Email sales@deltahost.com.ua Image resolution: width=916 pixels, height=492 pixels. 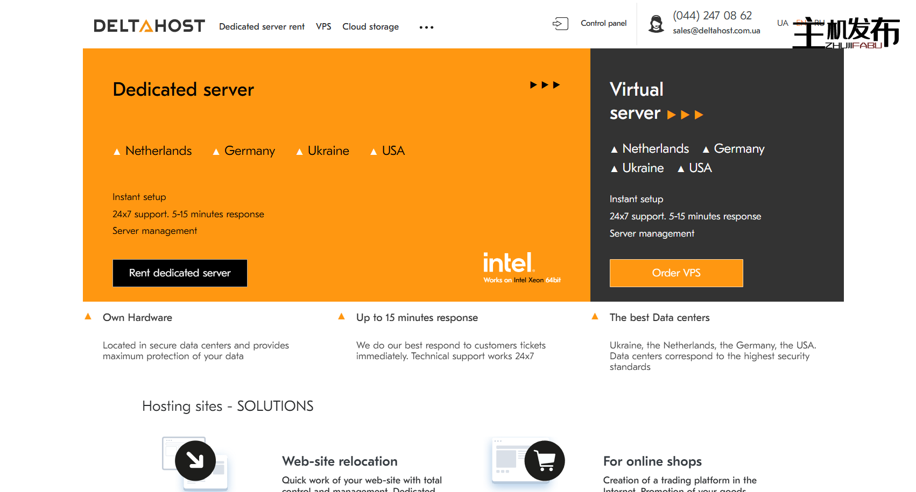point(716,31)
